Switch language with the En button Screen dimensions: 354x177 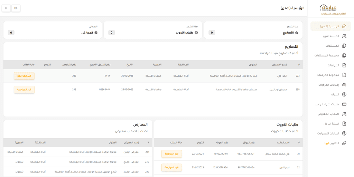tap(16, 8)
